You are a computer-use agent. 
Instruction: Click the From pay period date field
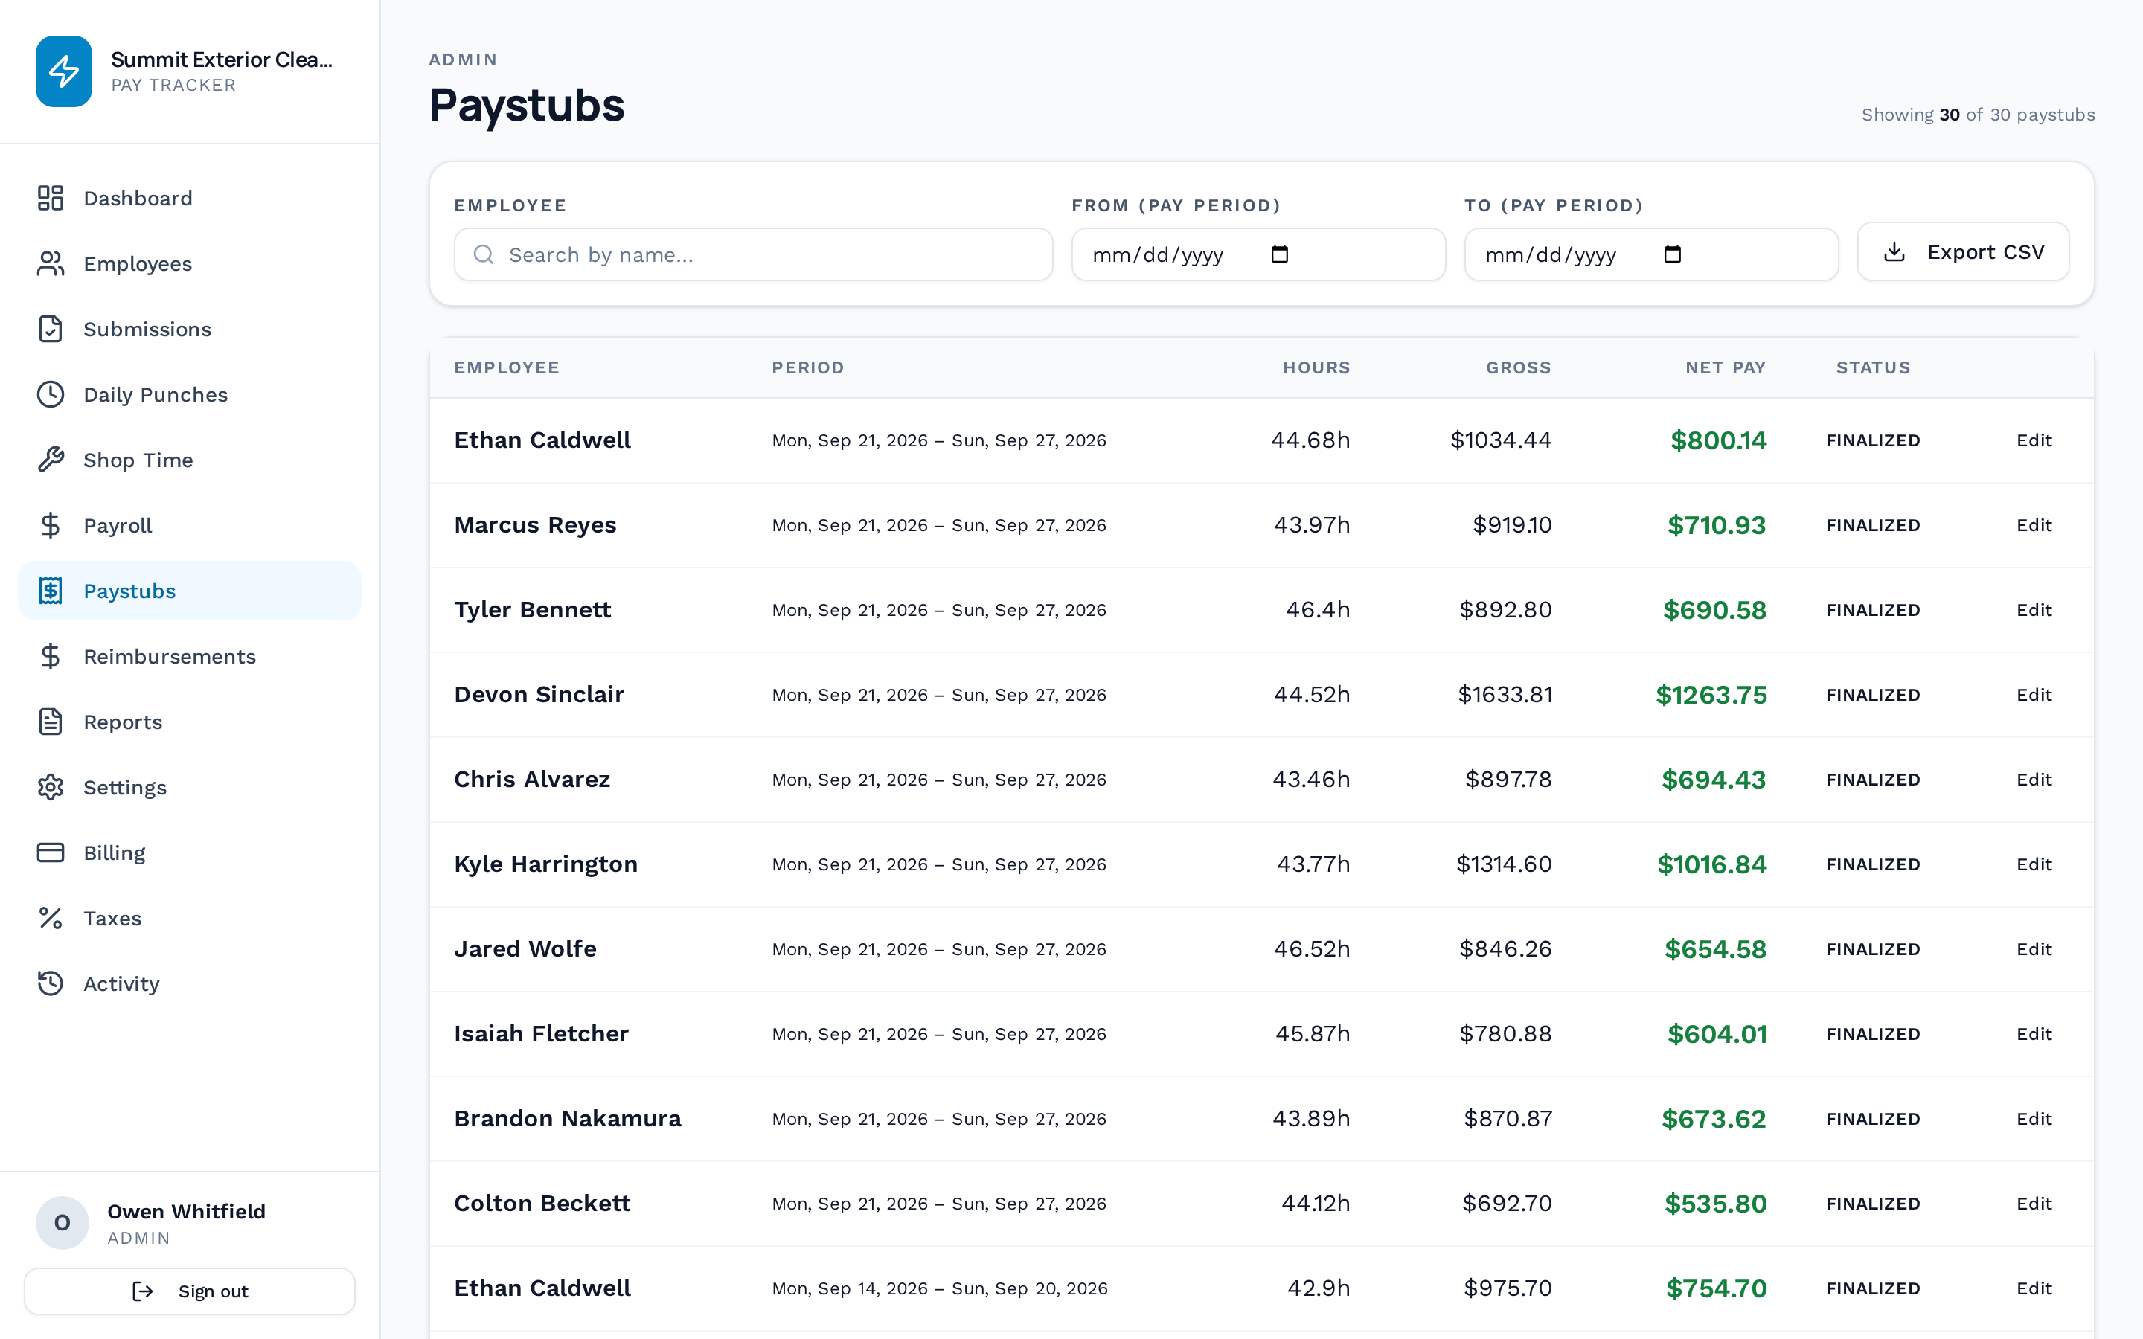point(1258,255)
